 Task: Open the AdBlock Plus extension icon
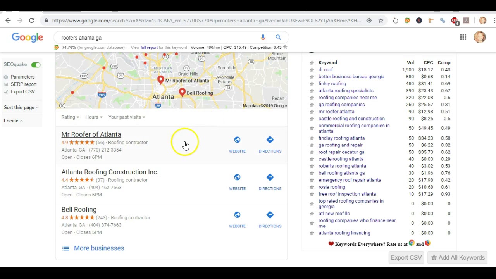pos(455,21)
